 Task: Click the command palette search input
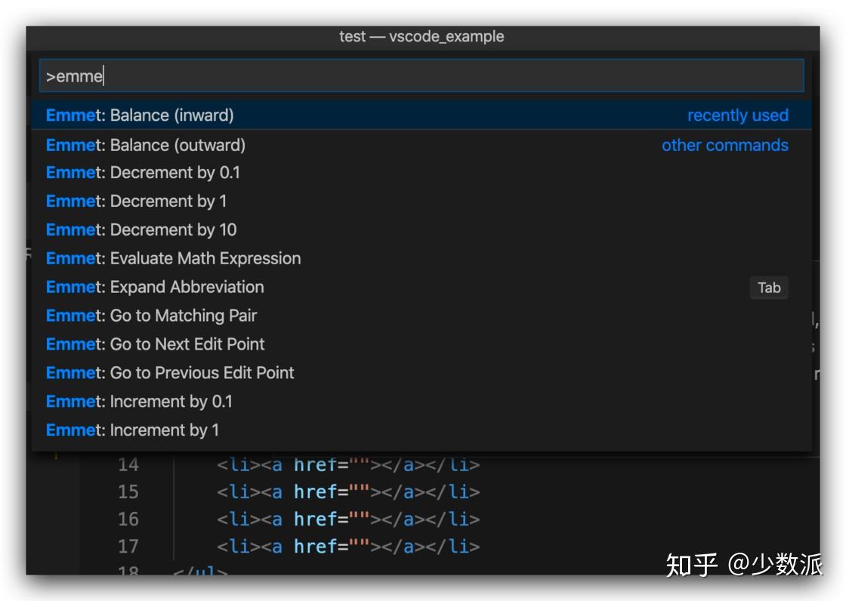(421, 76)
